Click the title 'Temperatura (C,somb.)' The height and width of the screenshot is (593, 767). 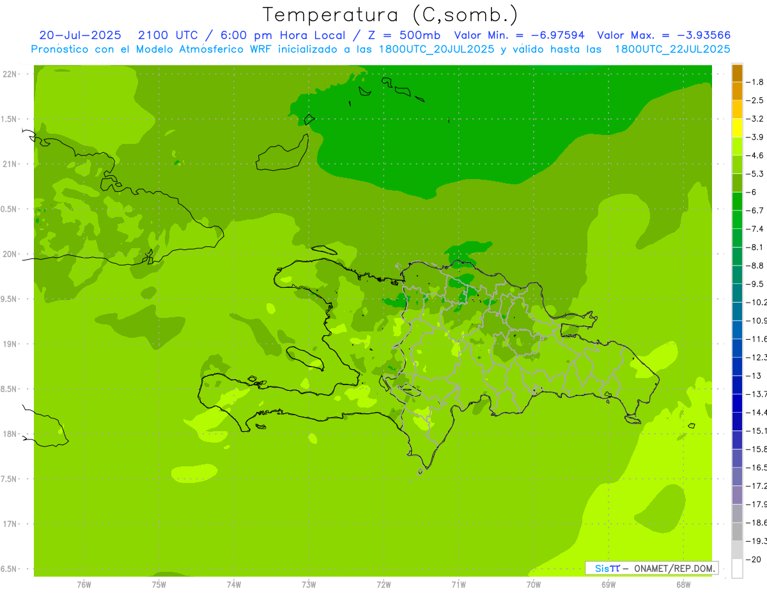(x=390, y=15)
